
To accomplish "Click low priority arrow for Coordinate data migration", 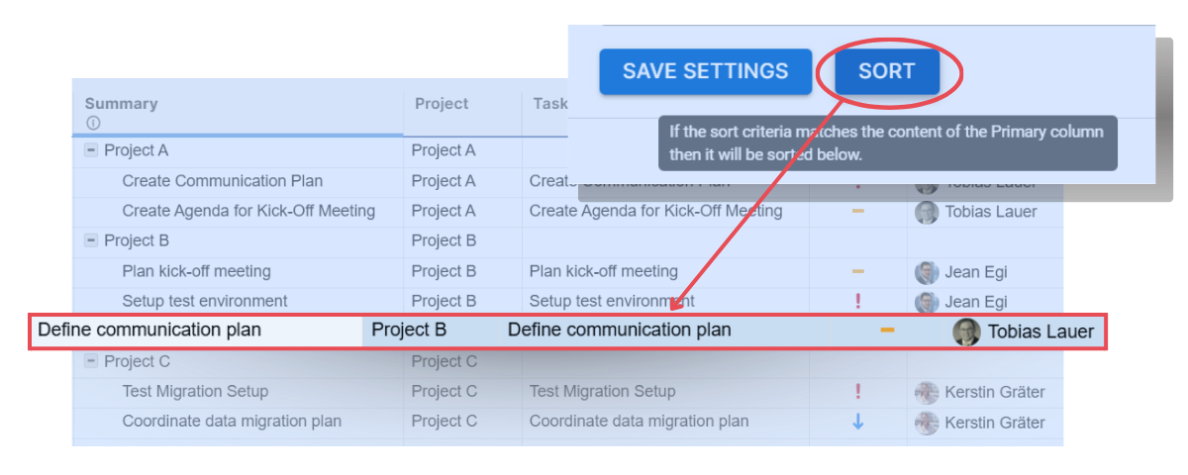I will (857, 422).
